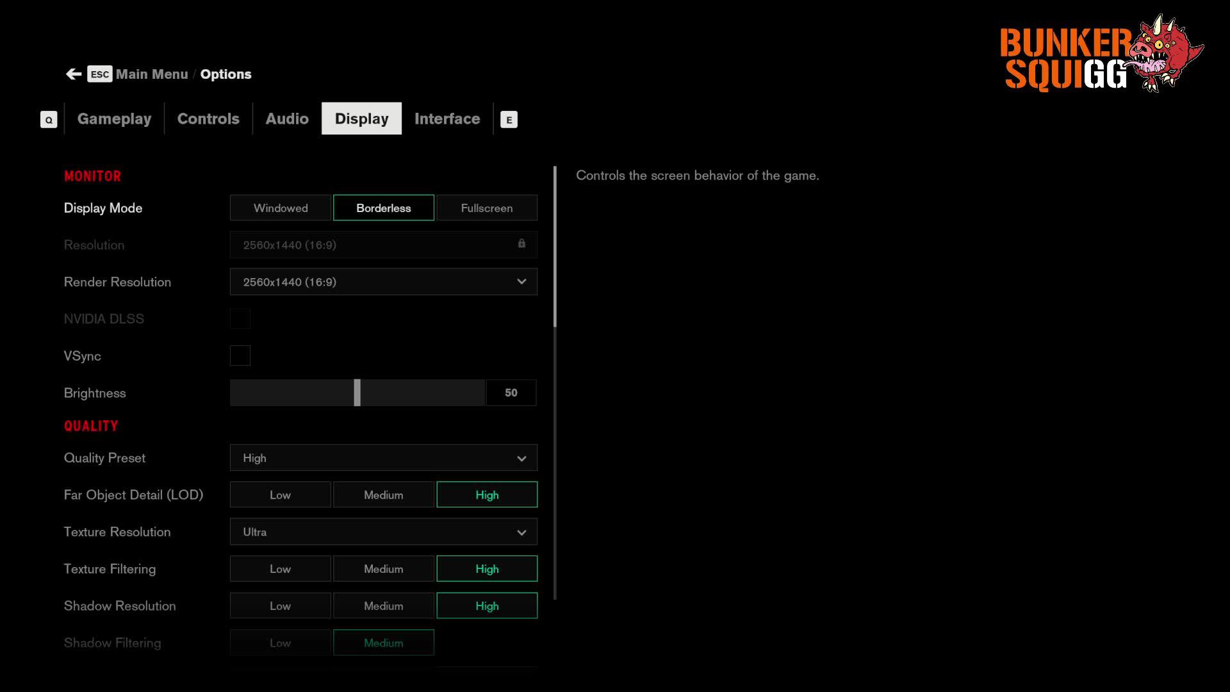Set Display Mode to Windowed

click(x=281, y=208)
